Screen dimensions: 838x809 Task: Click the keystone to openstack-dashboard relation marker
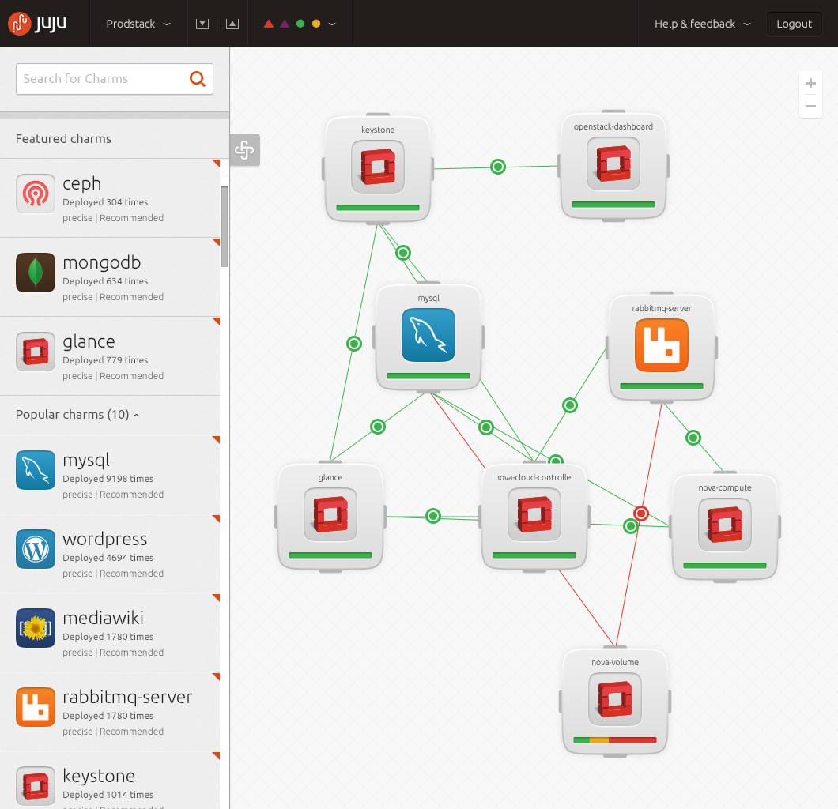click(497, 167)
